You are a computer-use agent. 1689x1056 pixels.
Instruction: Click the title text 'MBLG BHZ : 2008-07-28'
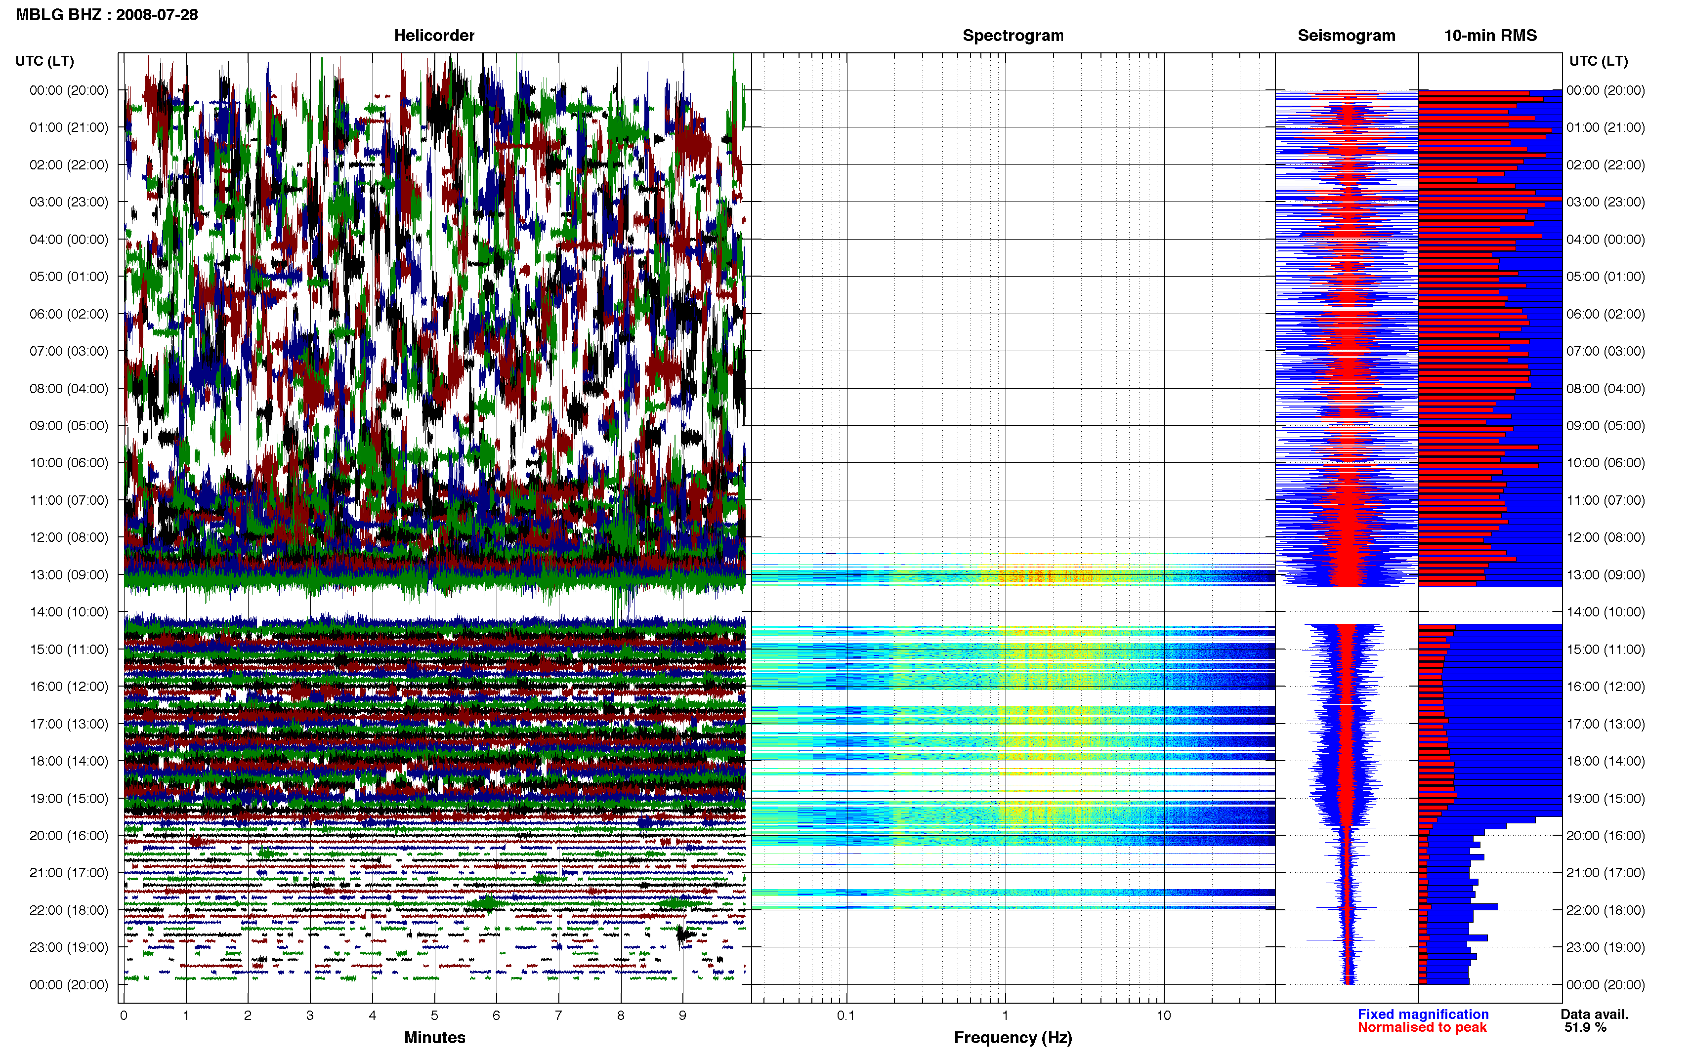[107, 15]
